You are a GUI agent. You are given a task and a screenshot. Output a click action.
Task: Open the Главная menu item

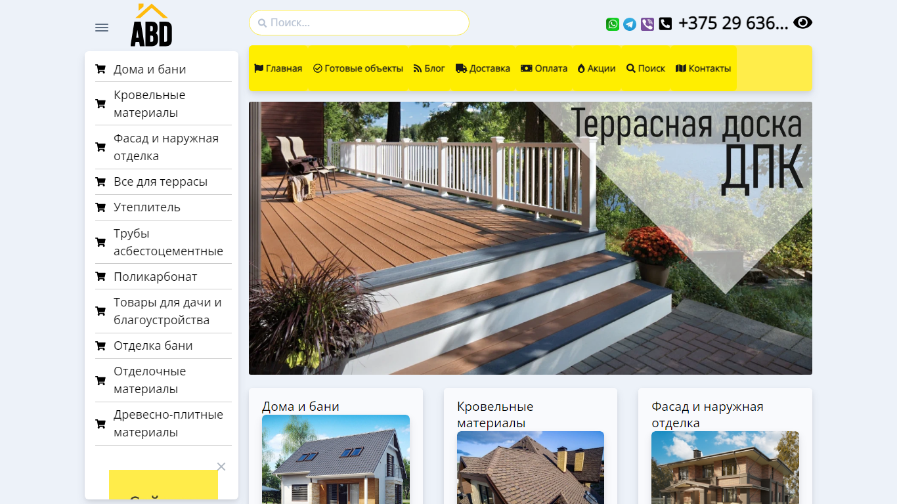(278, 68)
